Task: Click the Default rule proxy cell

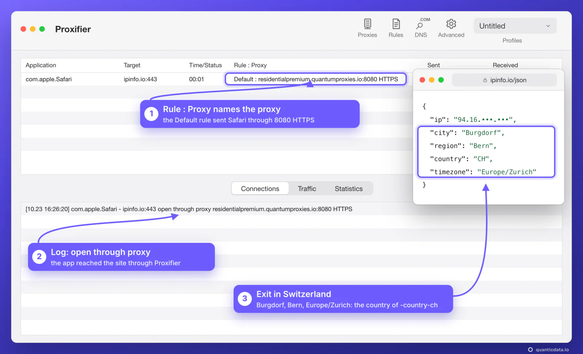Action: point(316,79)
